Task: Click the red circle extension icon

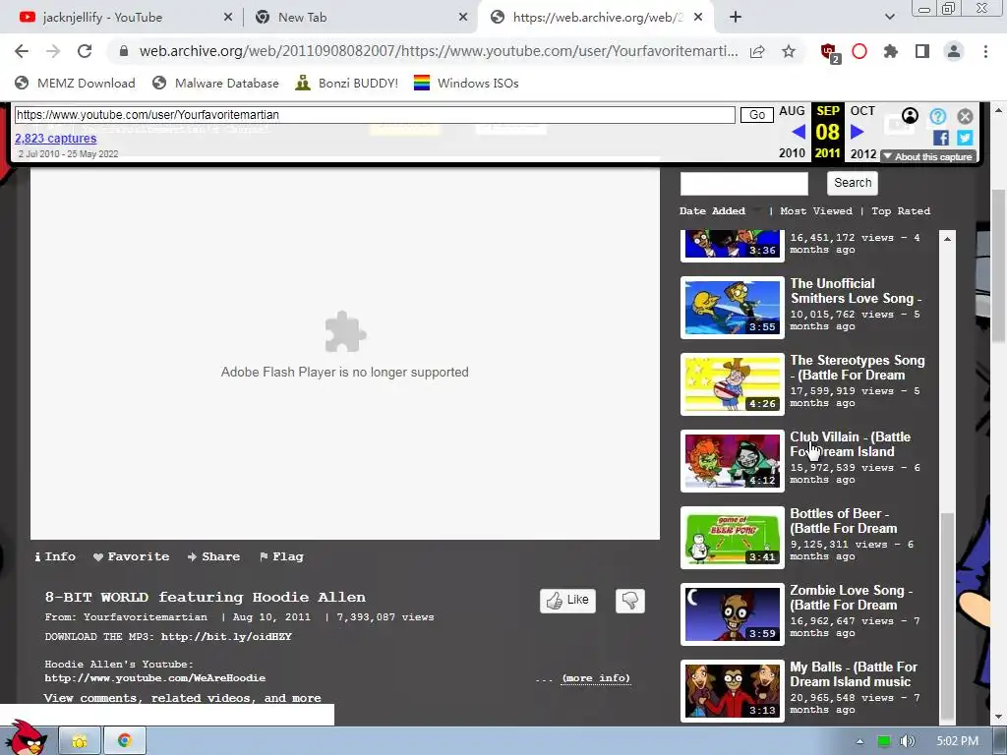Action: [x=859, y=51]
